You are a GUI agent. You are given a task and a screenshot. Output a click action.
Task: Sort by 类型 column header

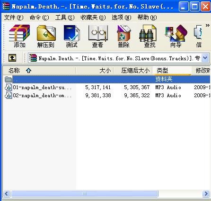172,71
